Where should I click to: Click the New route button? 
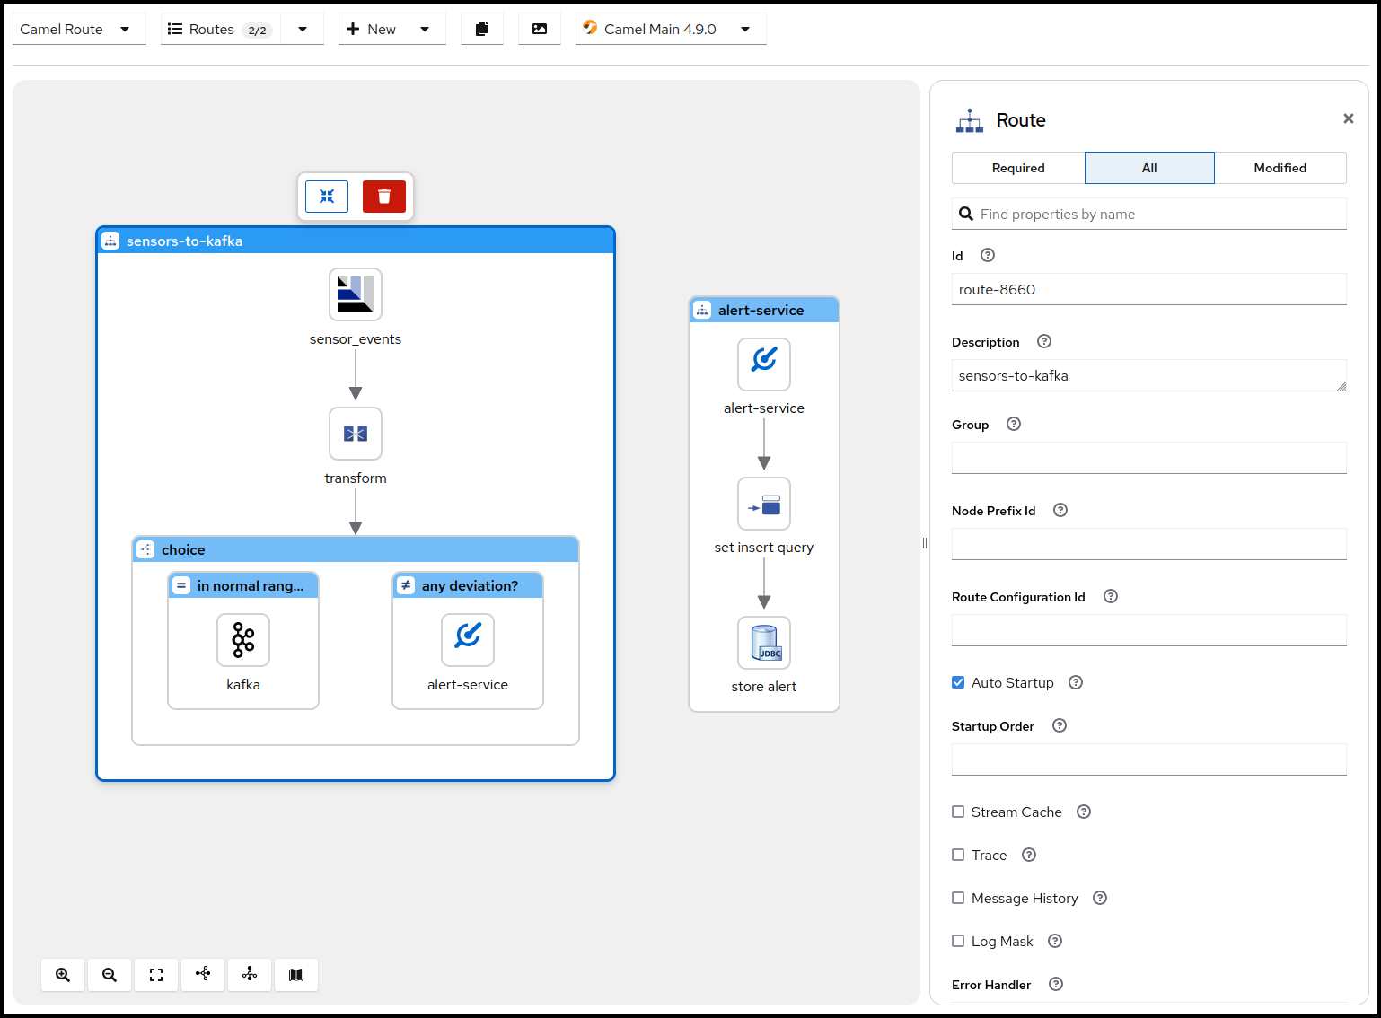pyautogui.click(x=373, y=29)
